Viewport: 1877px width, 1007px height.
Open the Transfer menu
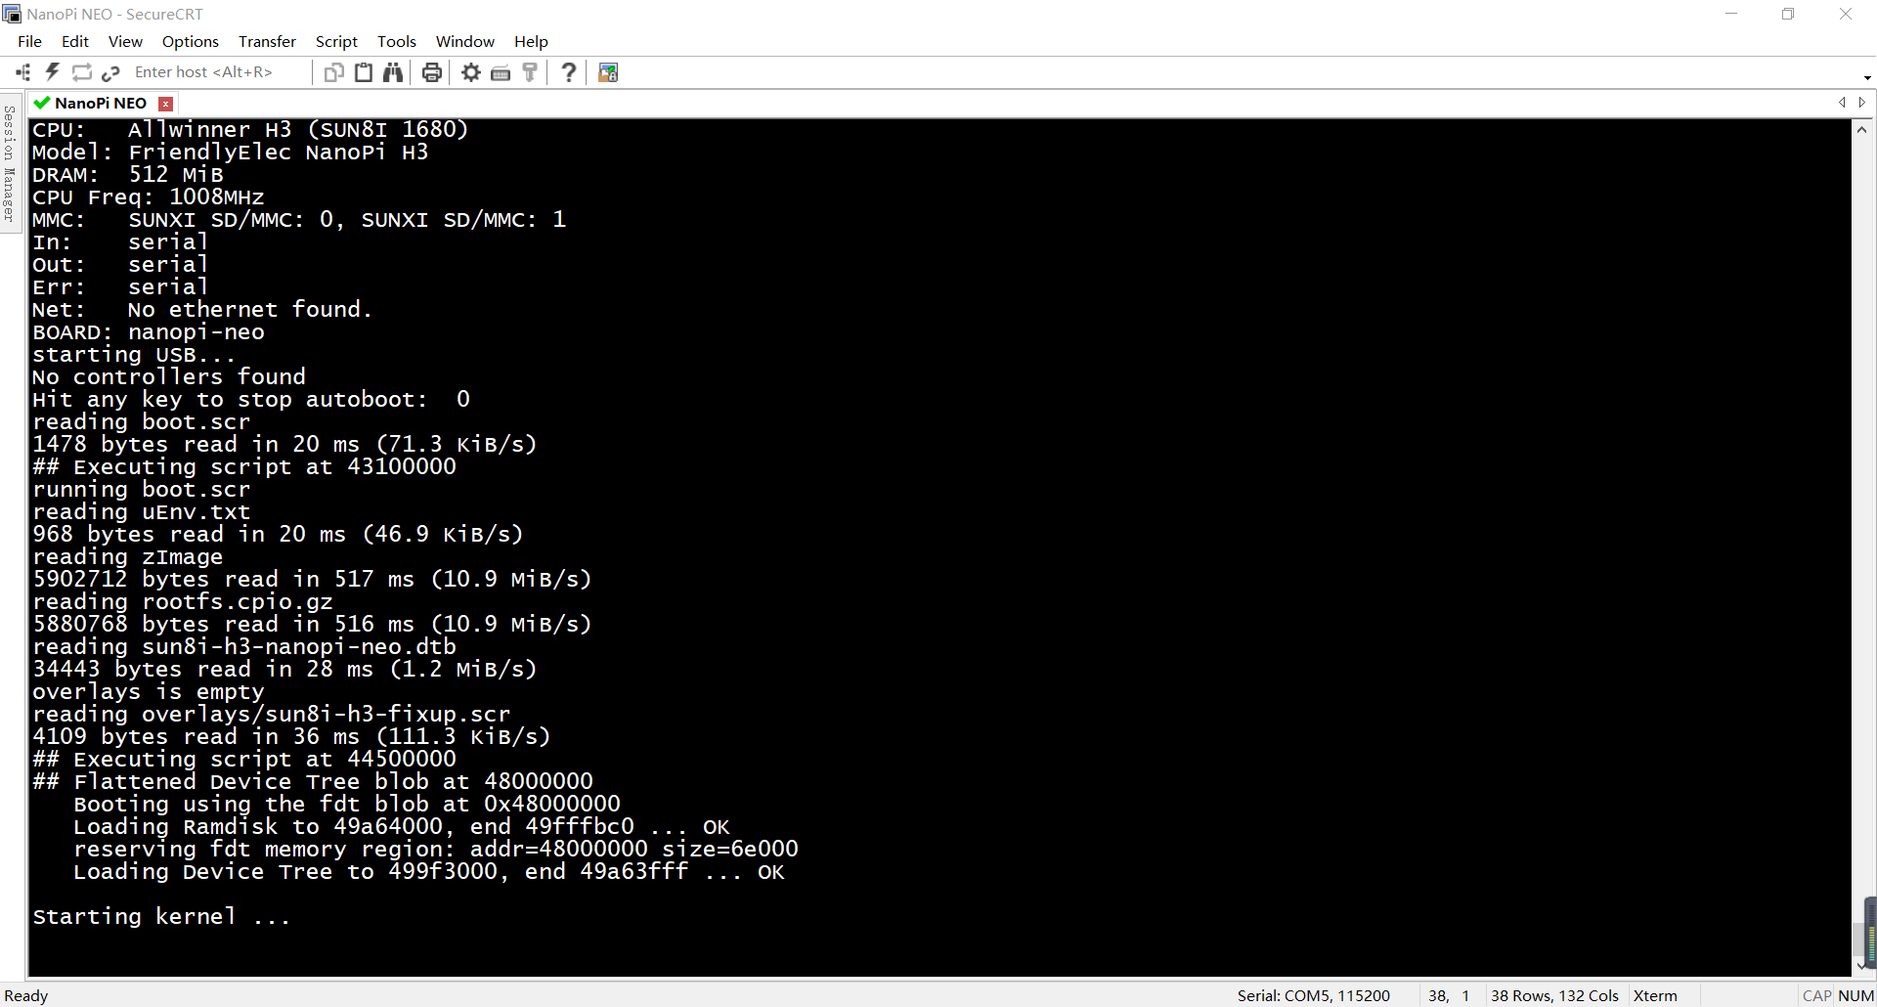point(267,41)
